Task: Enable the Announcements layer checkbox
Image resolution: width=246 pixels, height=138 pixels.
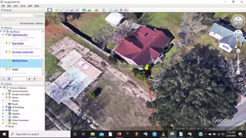Action: pyautogui.click(x=6, y=91)
